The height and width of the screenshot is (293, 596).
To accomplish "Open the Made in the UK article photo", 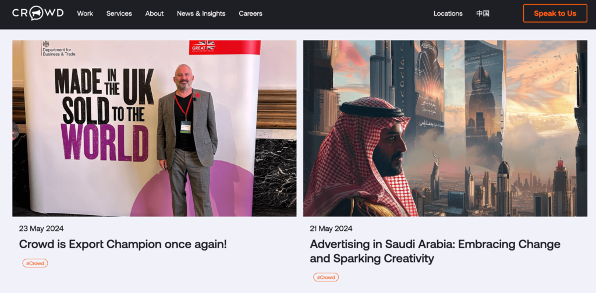I will pyautogui.click(x=154, y=128).
